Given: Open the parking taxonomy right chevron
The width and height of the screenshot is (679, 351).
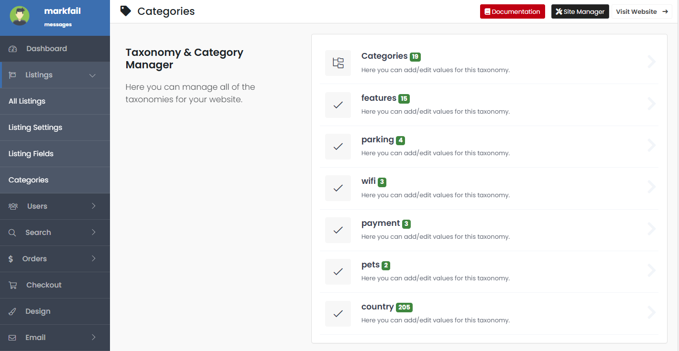Looking at the screenshot, I should point(651,145).
